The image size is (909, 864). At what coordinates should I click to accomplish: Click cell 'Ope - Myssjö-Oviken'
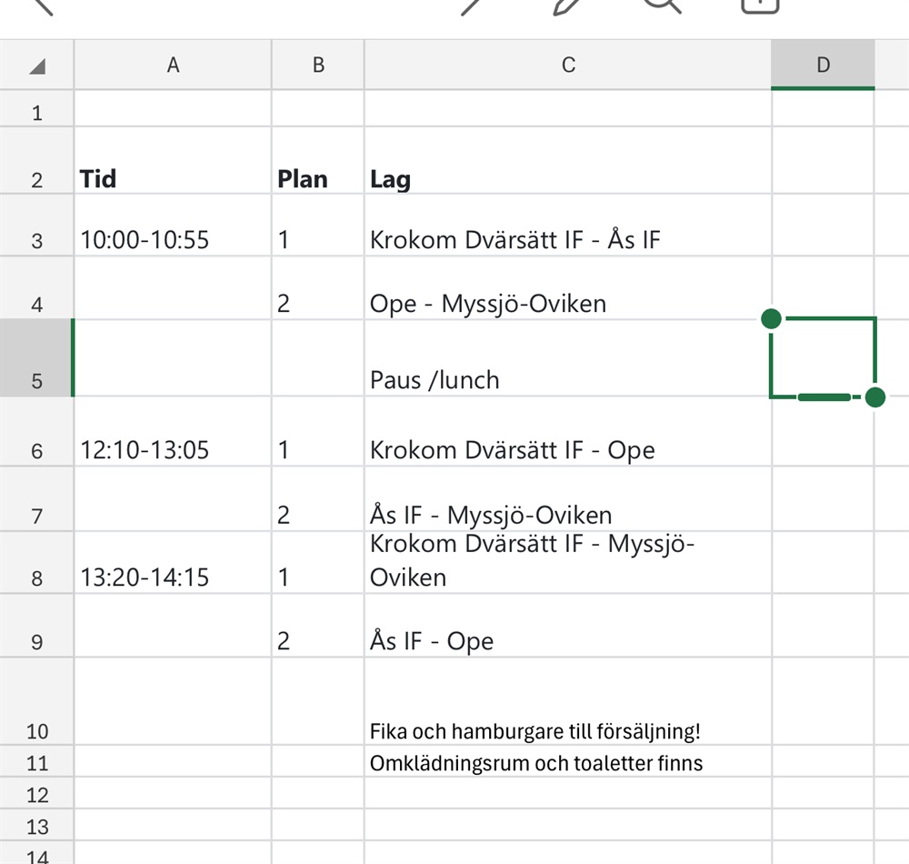pyautogui.click(x=568, y=303)
